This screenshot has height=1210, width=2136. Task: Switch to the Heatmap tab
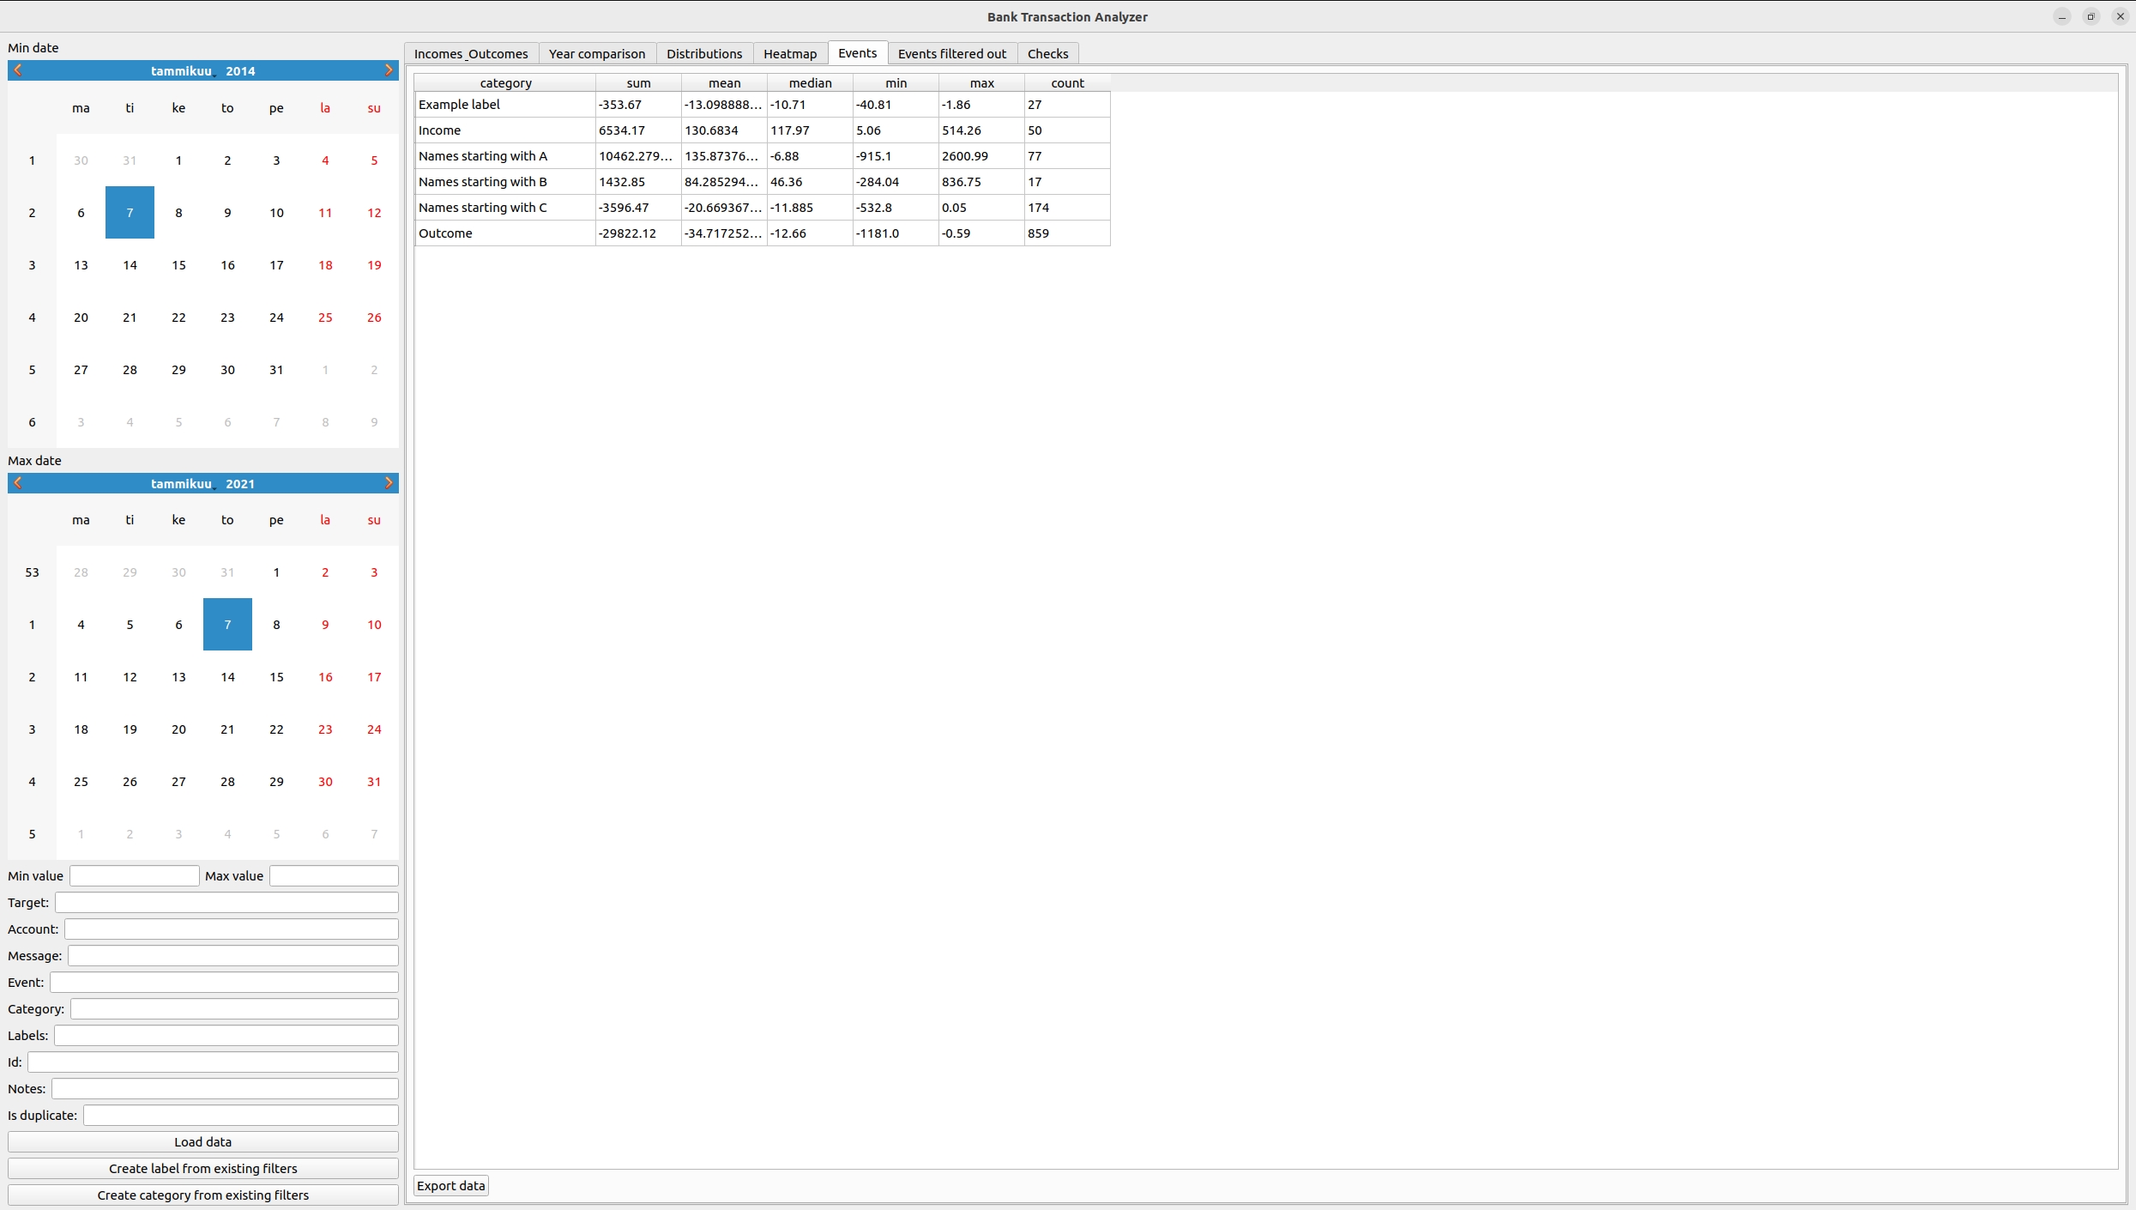coord(789,53)
